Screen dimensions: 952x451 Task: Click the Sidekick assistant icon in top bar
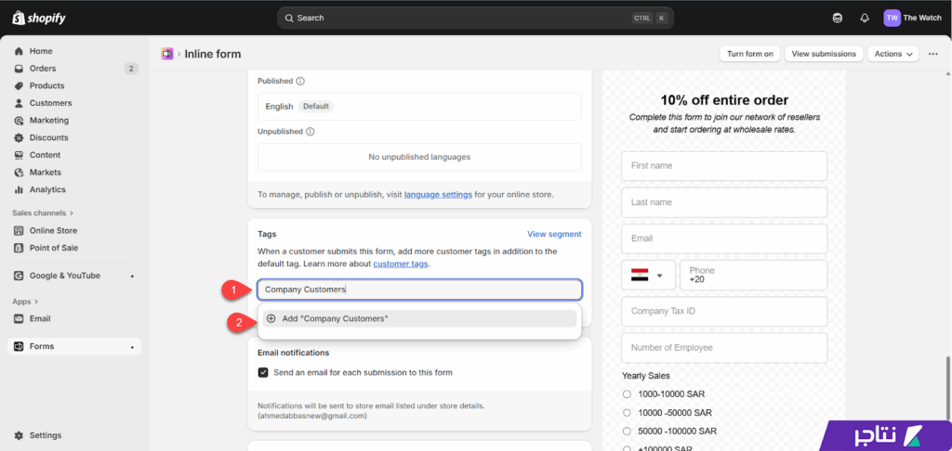[x=838, y=19]
